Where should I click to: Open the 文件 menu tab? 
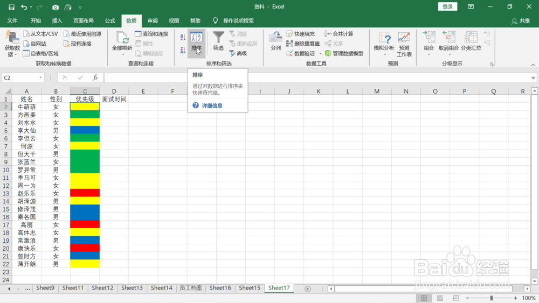[x=12, y=20]
